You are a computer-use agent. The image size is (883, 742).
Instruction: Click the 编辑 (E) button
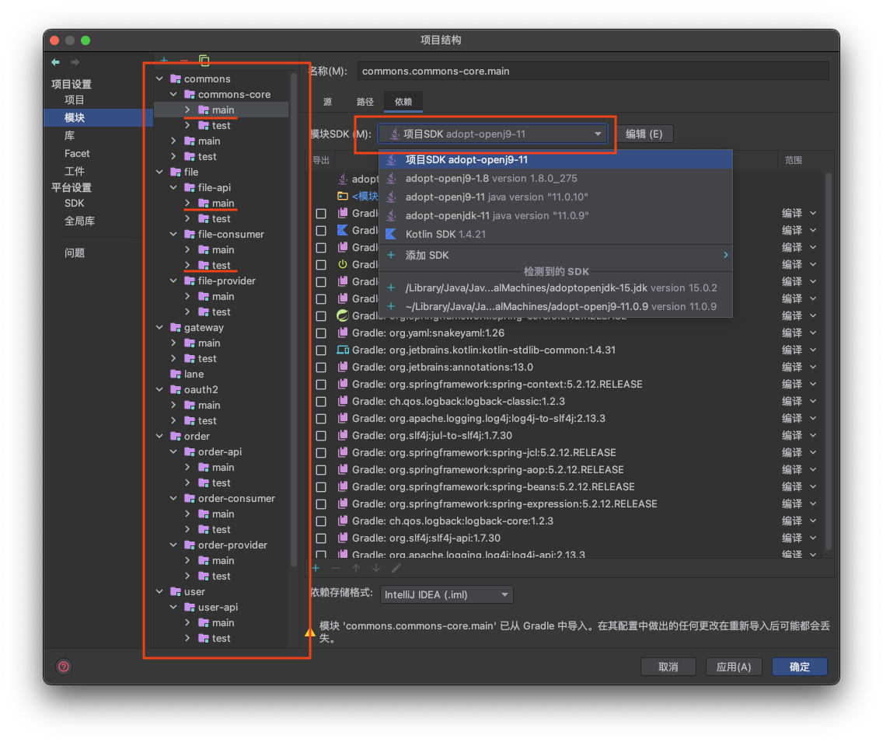click(644, 134)
